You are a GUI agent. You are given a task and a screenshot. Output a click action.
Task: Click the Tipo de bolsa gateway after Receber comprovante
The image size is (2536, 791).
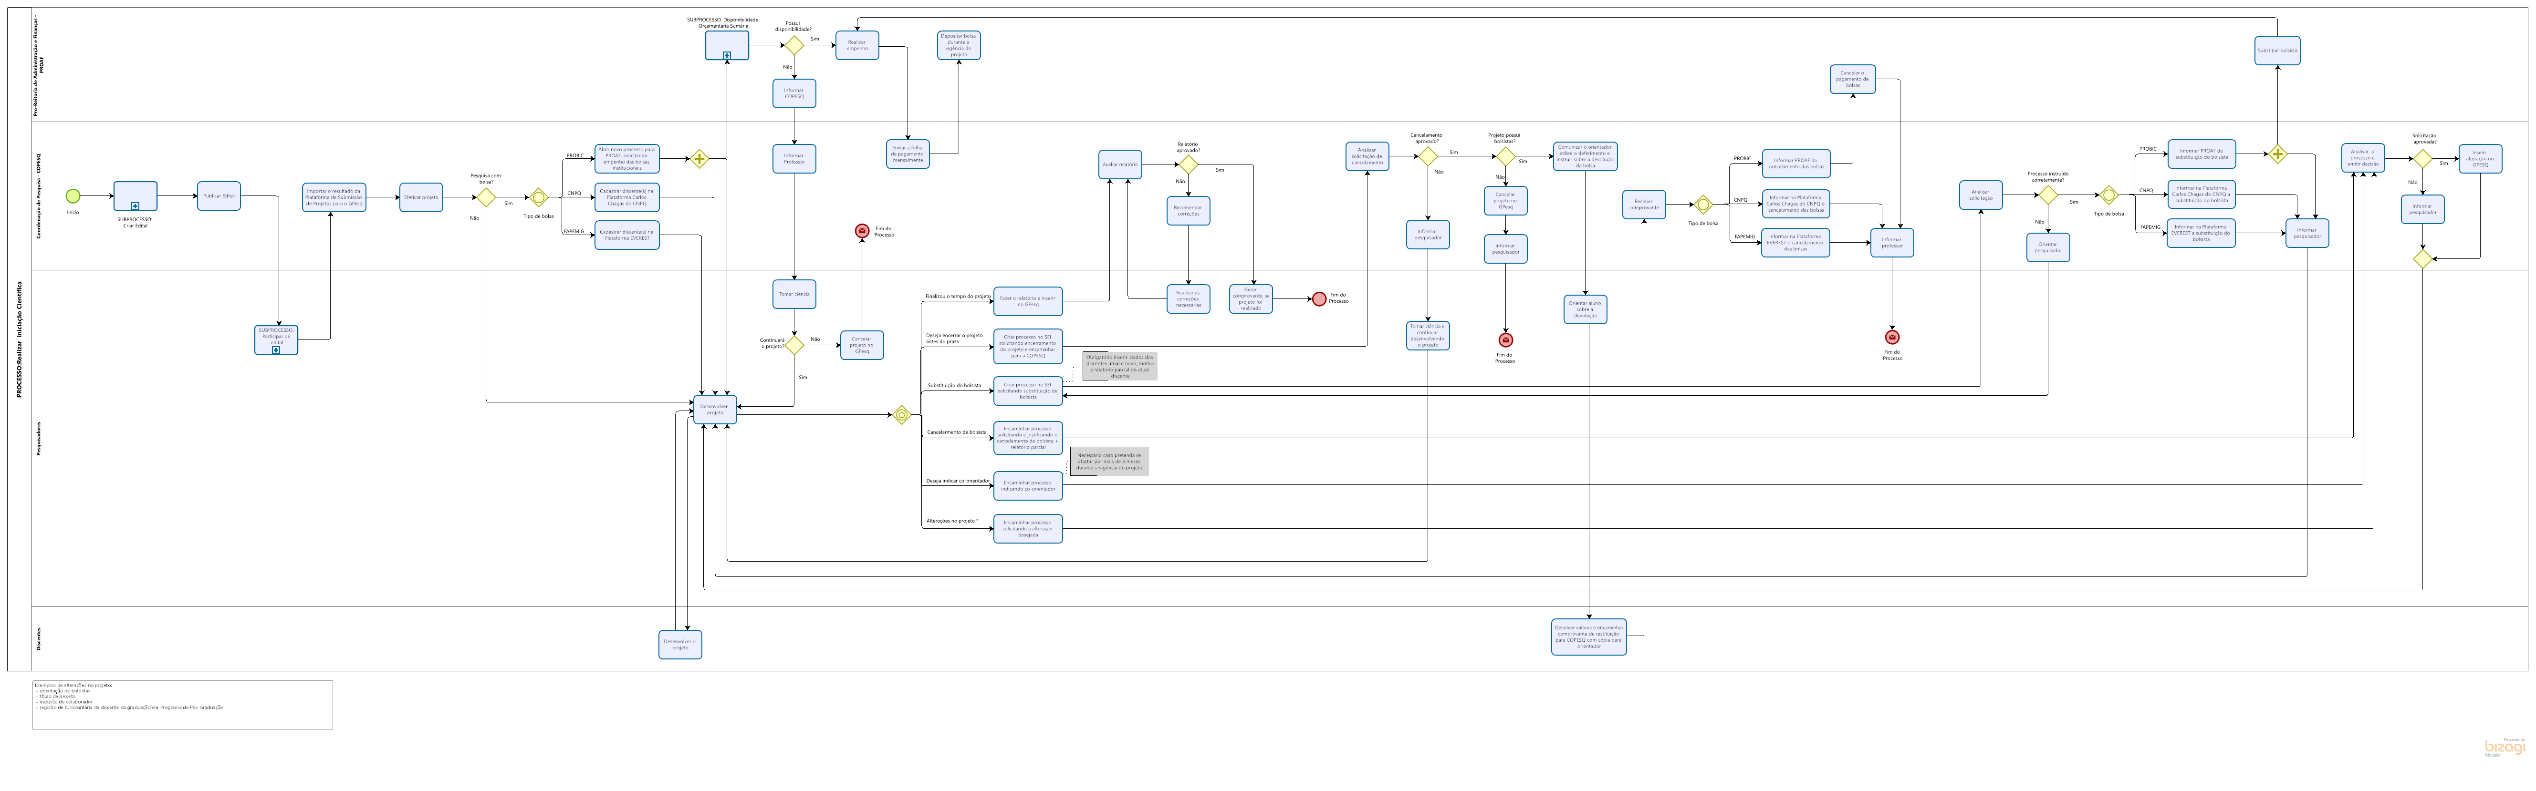click(1703, 205)
